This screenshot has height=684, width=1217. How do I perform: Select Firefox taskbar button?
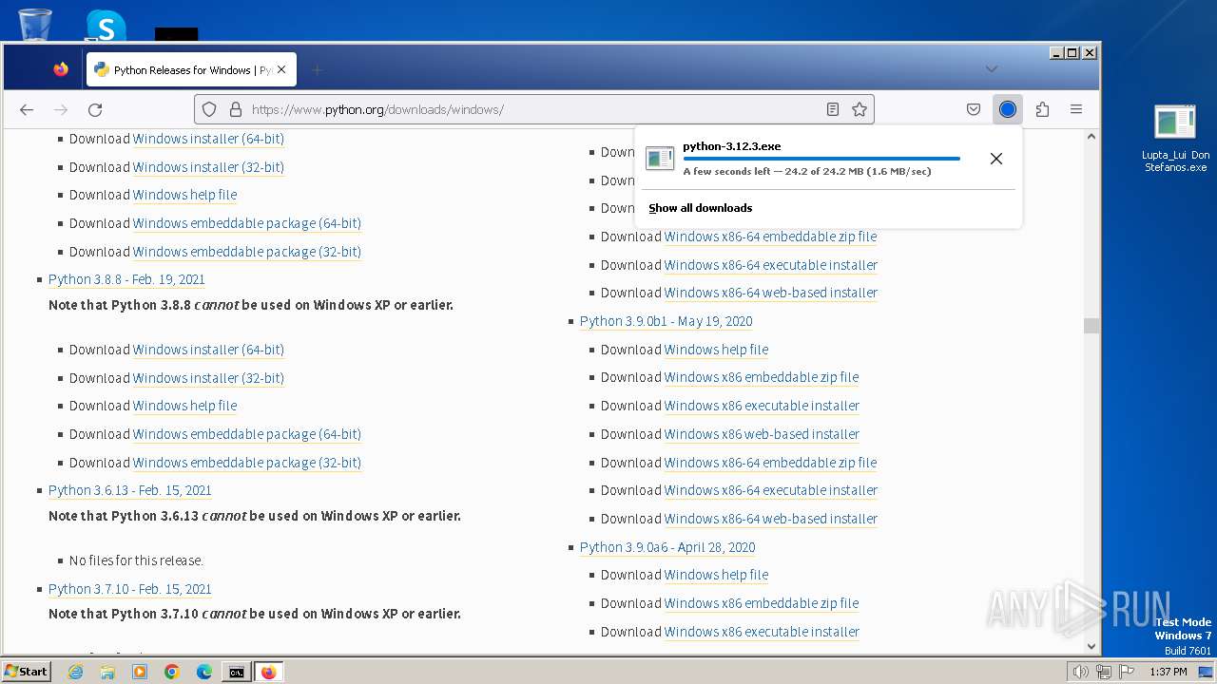[x=268, y=672]
